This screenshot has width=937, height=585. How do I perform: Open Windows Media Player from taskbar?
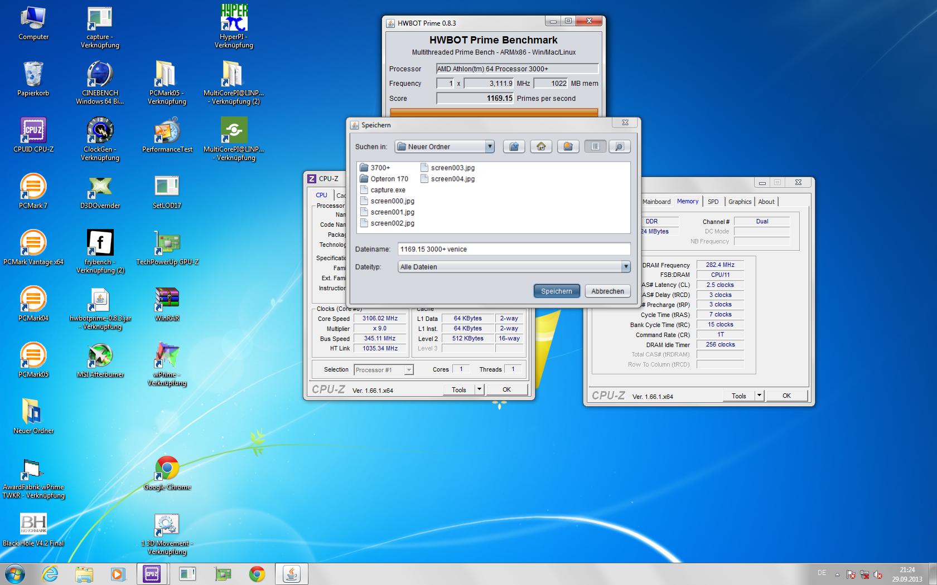tap(118, 573)
